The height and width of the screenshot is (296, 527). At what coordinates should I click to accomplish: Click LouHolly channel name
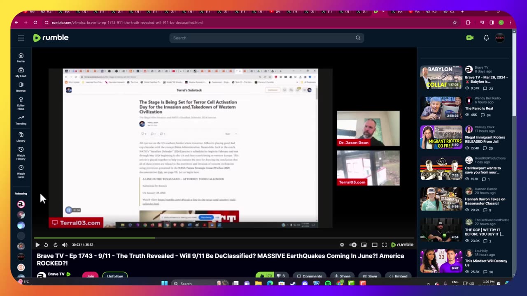click(x=480, y=250)
